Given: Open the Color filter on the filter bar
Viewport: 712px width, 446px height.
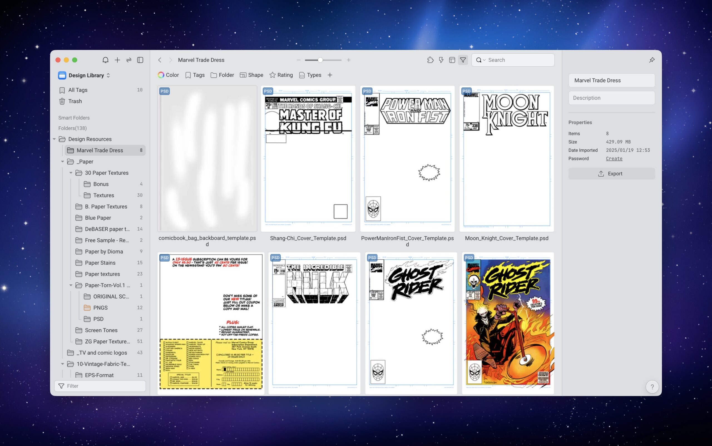Looking at the screenshot, I should (168, 75).
